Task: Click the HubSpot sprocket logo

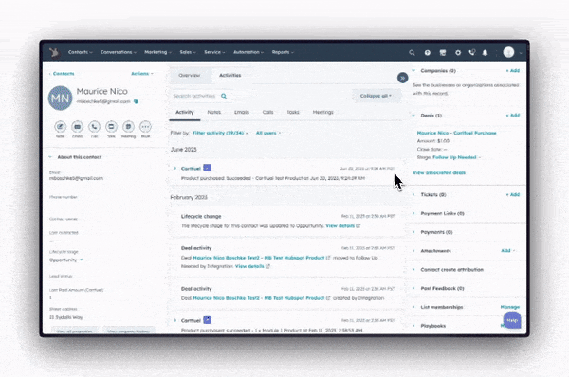Action: pos(55,52)
